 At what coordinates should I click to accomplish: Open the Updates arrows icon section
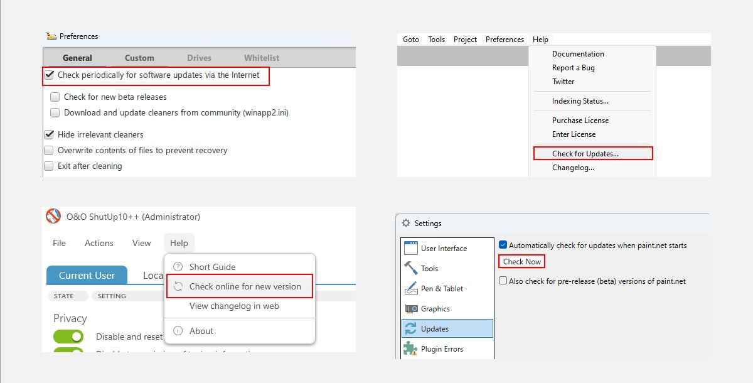pos(411,328)
